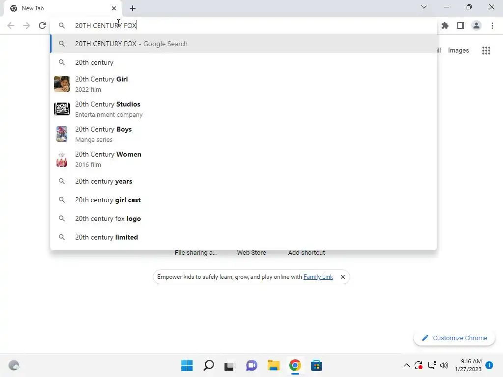Open the Windows Start menu
Viewport: 503px width, 377px height.
187,365
